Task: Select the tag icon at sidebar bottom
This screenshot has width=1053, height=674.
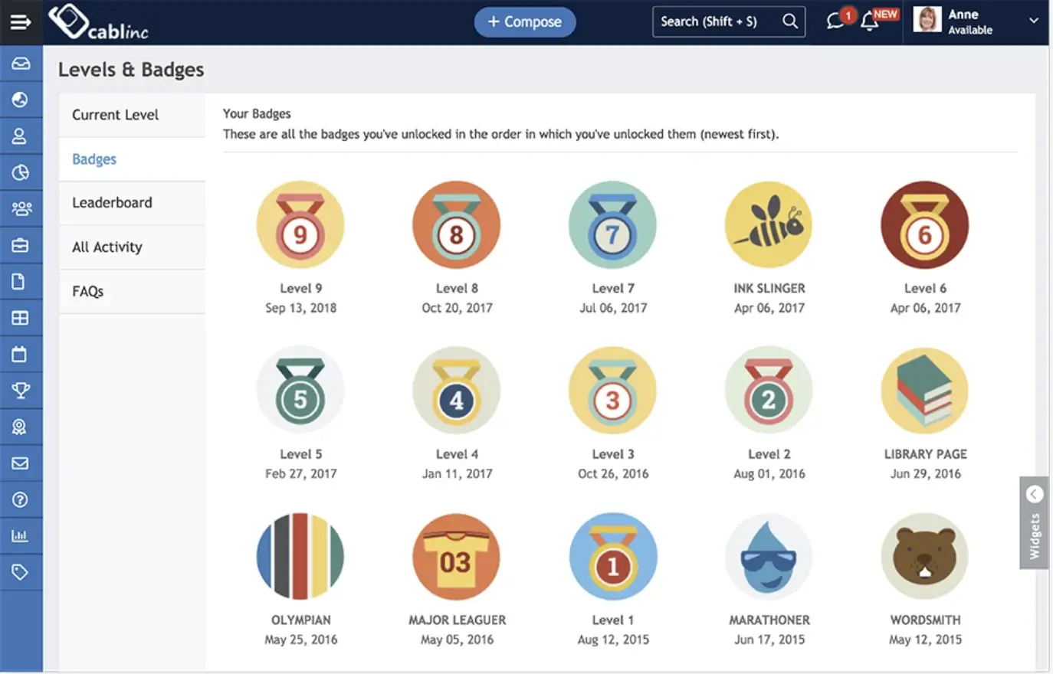Action: [x=21, y=571]
